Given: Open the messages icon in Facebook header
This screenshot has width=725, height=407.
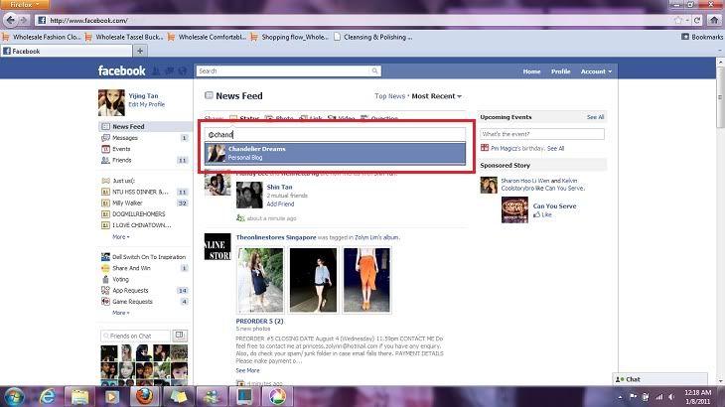Looking at the screenshot, I should pos(171,71).
